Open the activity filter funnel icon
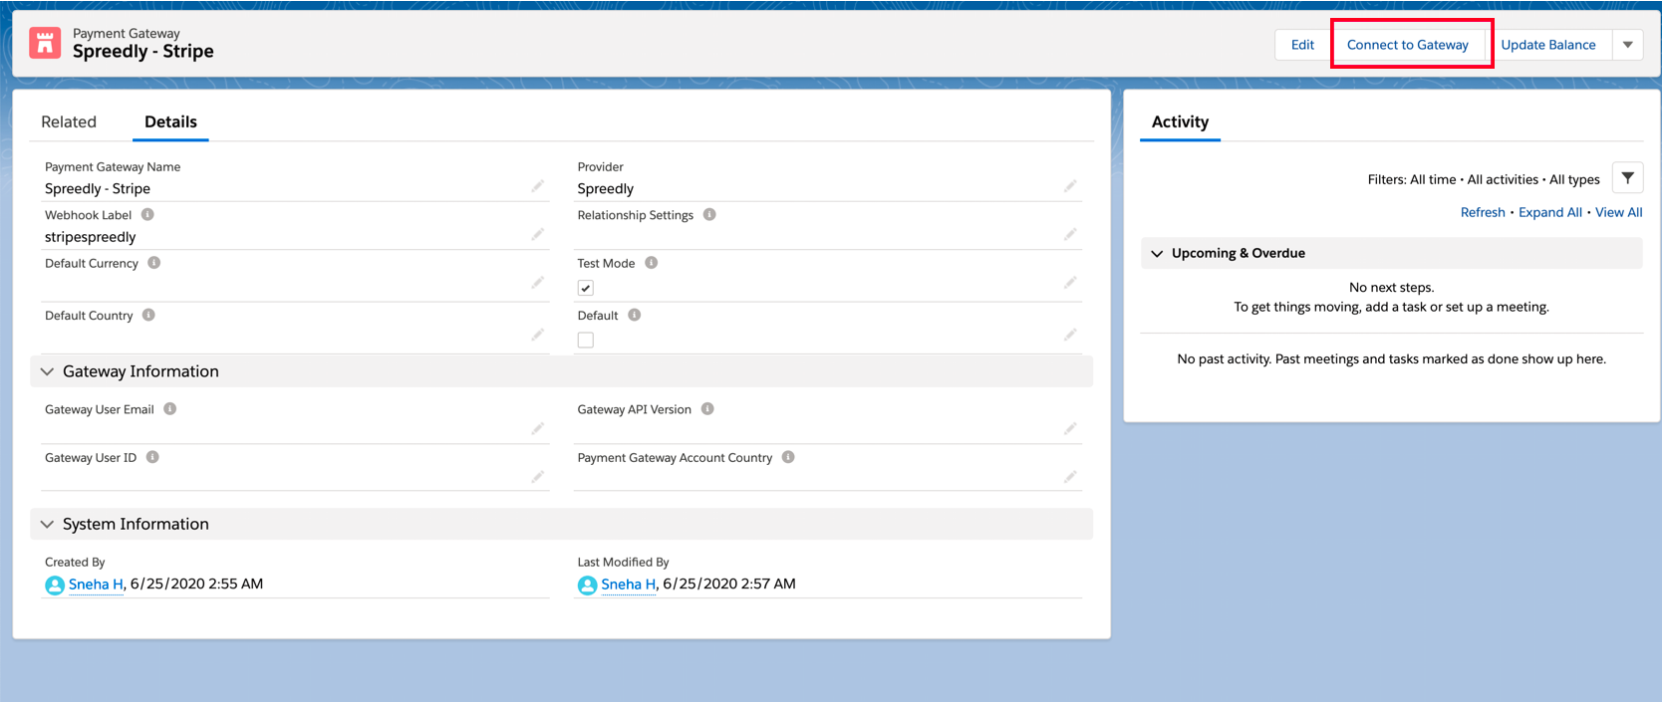The height and width of the screenshot is (702, 1663). 1627,178
